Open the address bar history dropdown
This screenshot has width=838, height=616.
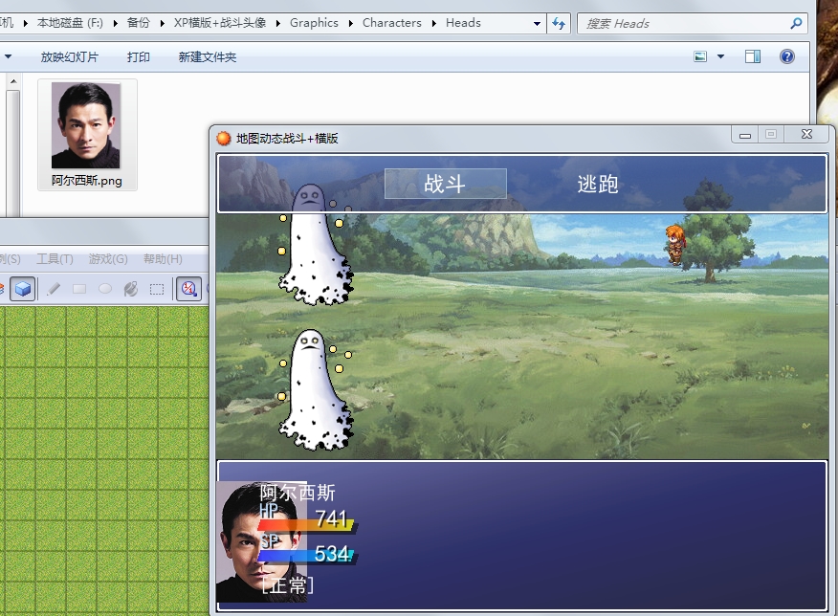point(537,24)
